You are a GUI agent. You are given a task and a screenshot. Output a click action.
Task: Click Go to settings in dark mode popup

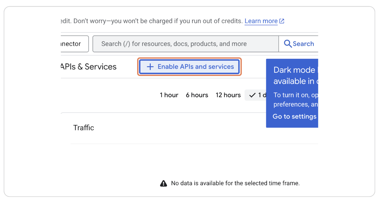(x=294, y=116)
